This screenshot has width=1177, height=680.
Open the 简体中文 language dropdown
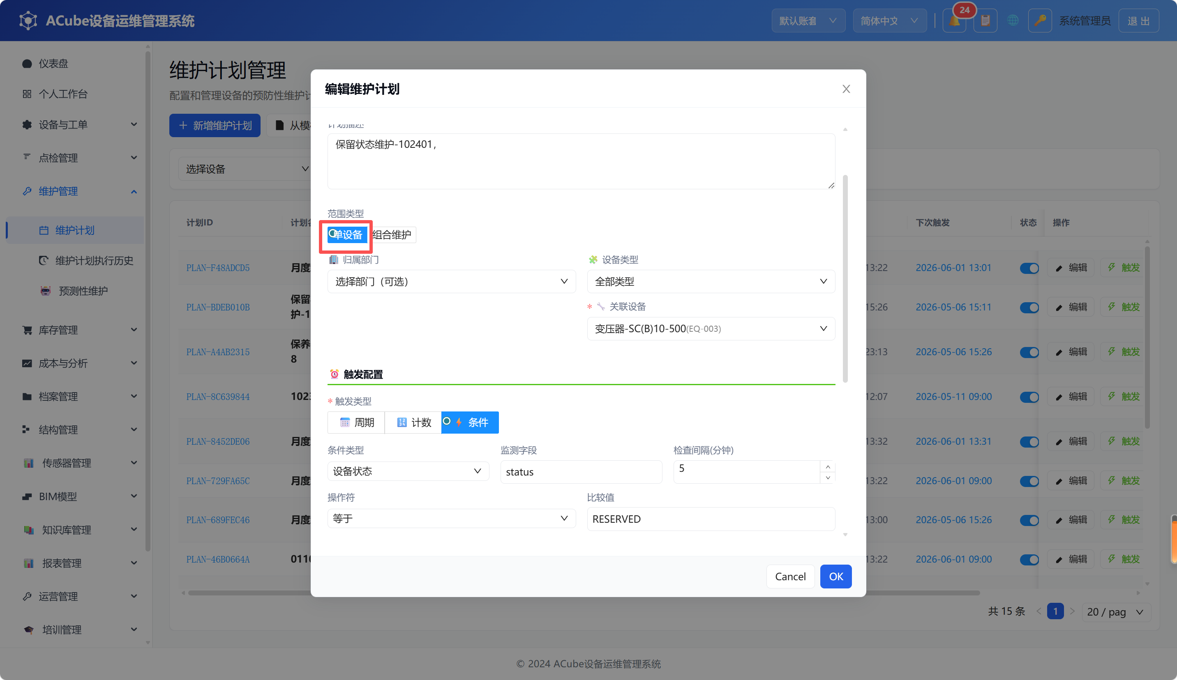pos(890,21)
